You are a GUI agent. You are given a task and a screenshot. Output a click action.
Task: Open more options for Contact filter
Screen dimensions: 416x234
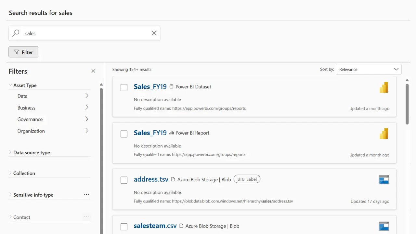(86, 217)
